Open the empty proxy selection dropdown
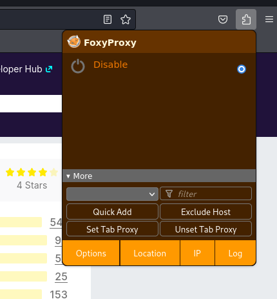 point(112,194)
